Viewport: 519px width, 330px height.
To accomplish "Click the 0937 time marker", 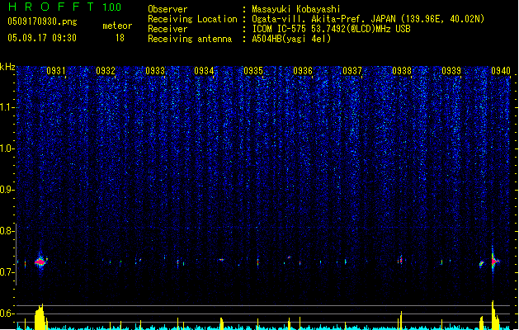I will [x=352, y=71].
